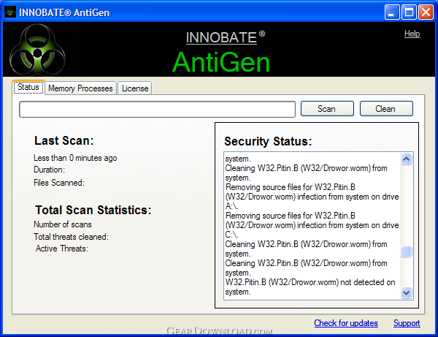Click the 'Duration:' label
Image resolution: width=438 pixels, height=337 pixels.
coord(49,170)
